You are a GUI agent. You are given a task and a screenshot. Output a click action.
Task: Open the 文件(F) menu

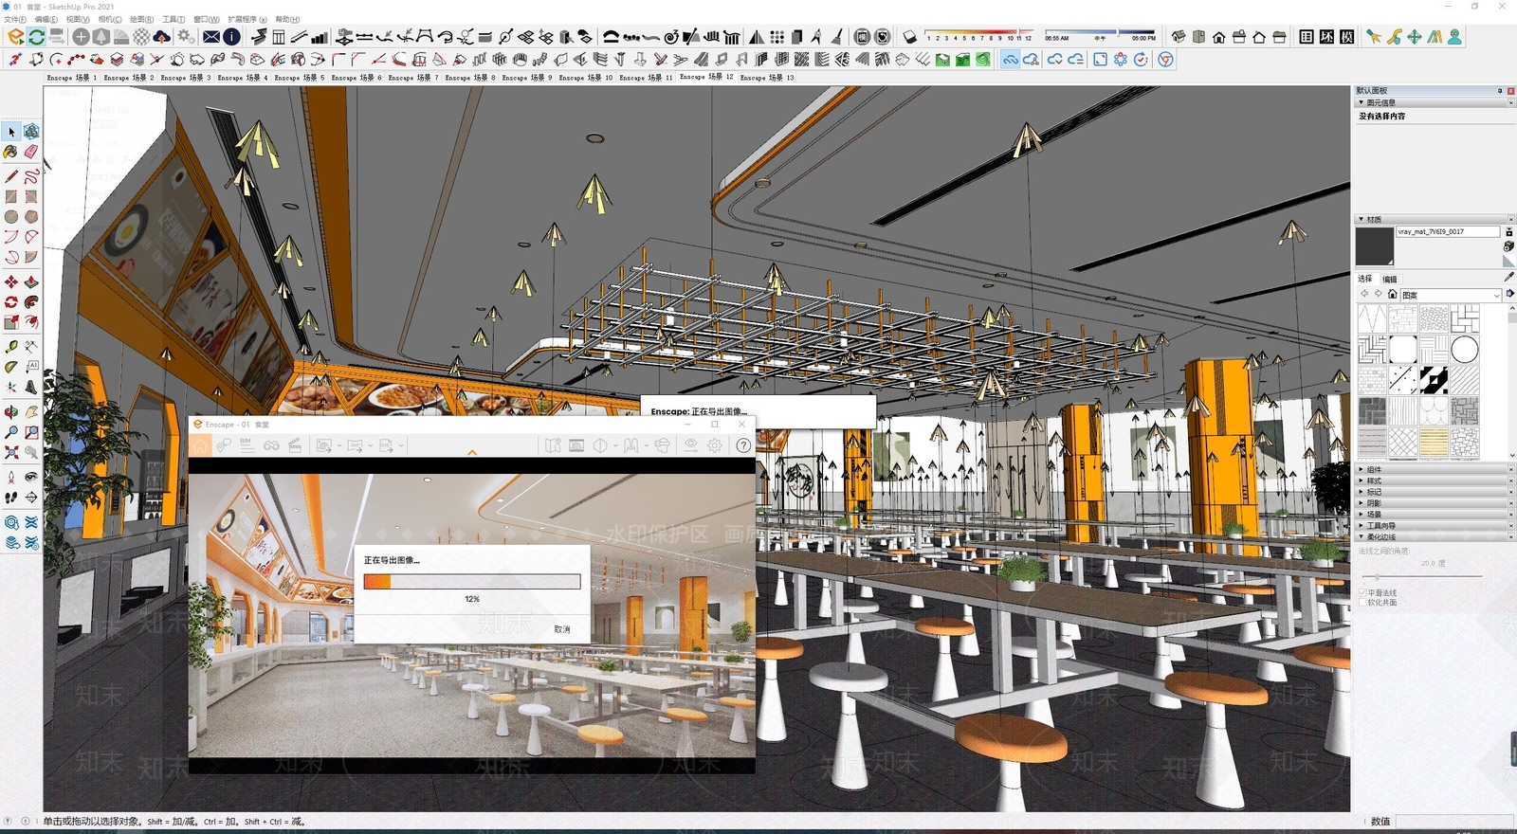(x=15, y=19)
